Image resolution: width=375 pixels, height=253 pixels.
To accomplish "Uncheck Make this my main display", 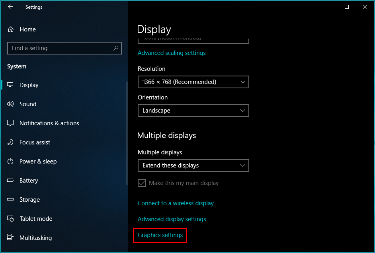I will (142, 183).
